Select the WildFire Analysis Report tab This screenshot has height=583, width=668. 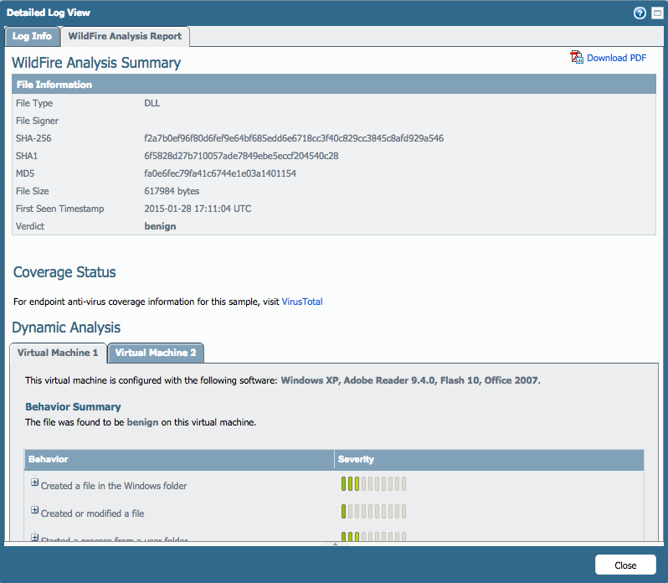125,36
